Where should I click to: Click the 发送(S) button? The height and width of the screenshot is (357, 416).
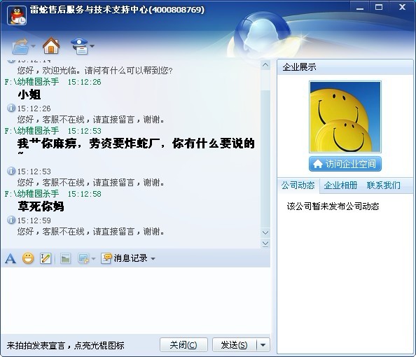point(235,345)
